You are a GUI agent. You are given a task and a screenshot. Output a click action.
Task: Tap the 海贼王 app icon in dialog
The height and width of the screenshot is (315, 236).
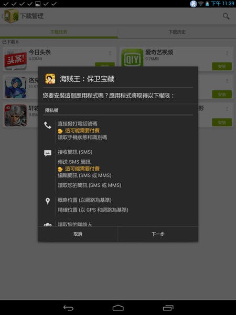[50, 79]
